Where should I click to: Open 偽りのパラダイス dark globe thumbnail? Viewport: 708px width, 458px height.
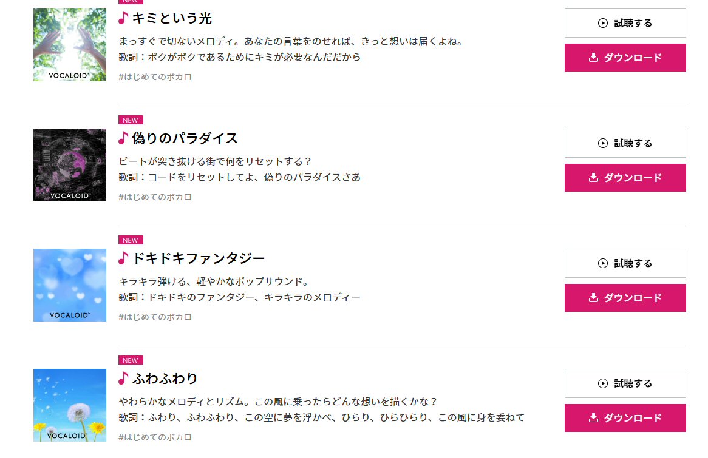tap(70, 165)
